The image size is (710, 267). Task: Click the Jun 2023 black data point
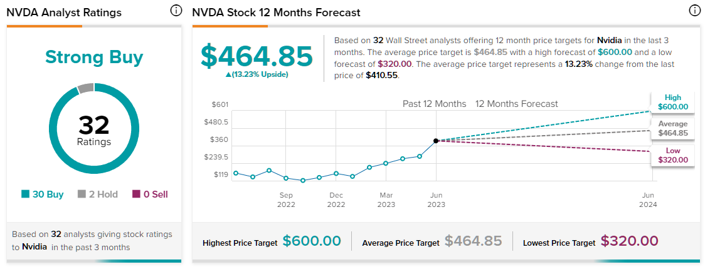[x=436, y=141]
